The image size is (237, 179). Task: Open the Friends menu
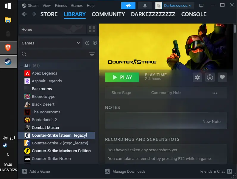coord(61,6)
